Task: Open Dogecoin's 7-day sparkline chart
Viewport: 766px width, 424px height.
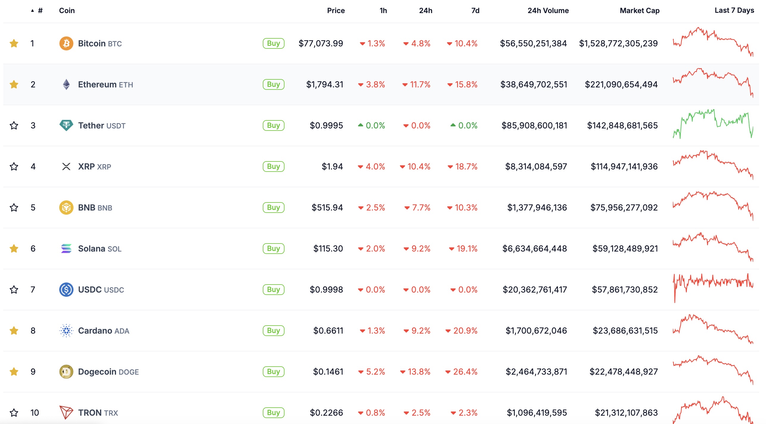Action: pos(713,370)
